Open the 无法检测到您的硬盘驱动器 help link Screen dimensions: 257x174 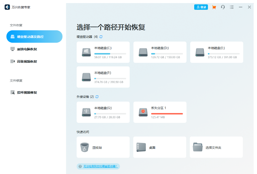click(100, 166)
